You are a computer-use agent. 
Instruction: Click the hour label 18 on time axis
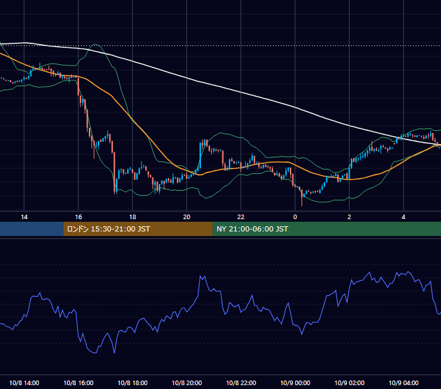[x=132, y=217]
